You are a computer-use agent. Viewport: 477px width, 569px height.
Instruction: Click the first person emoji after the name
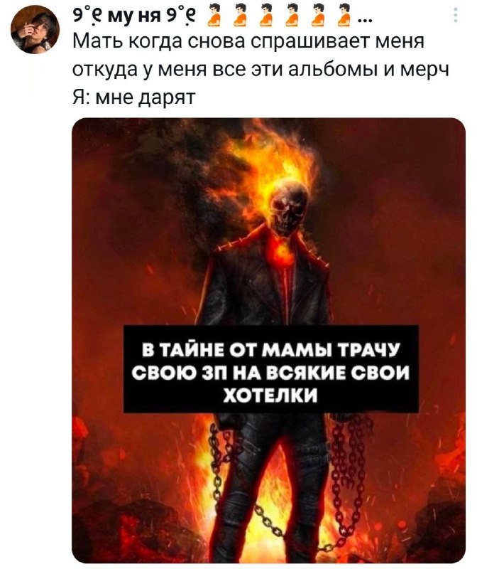pos(214,15)
